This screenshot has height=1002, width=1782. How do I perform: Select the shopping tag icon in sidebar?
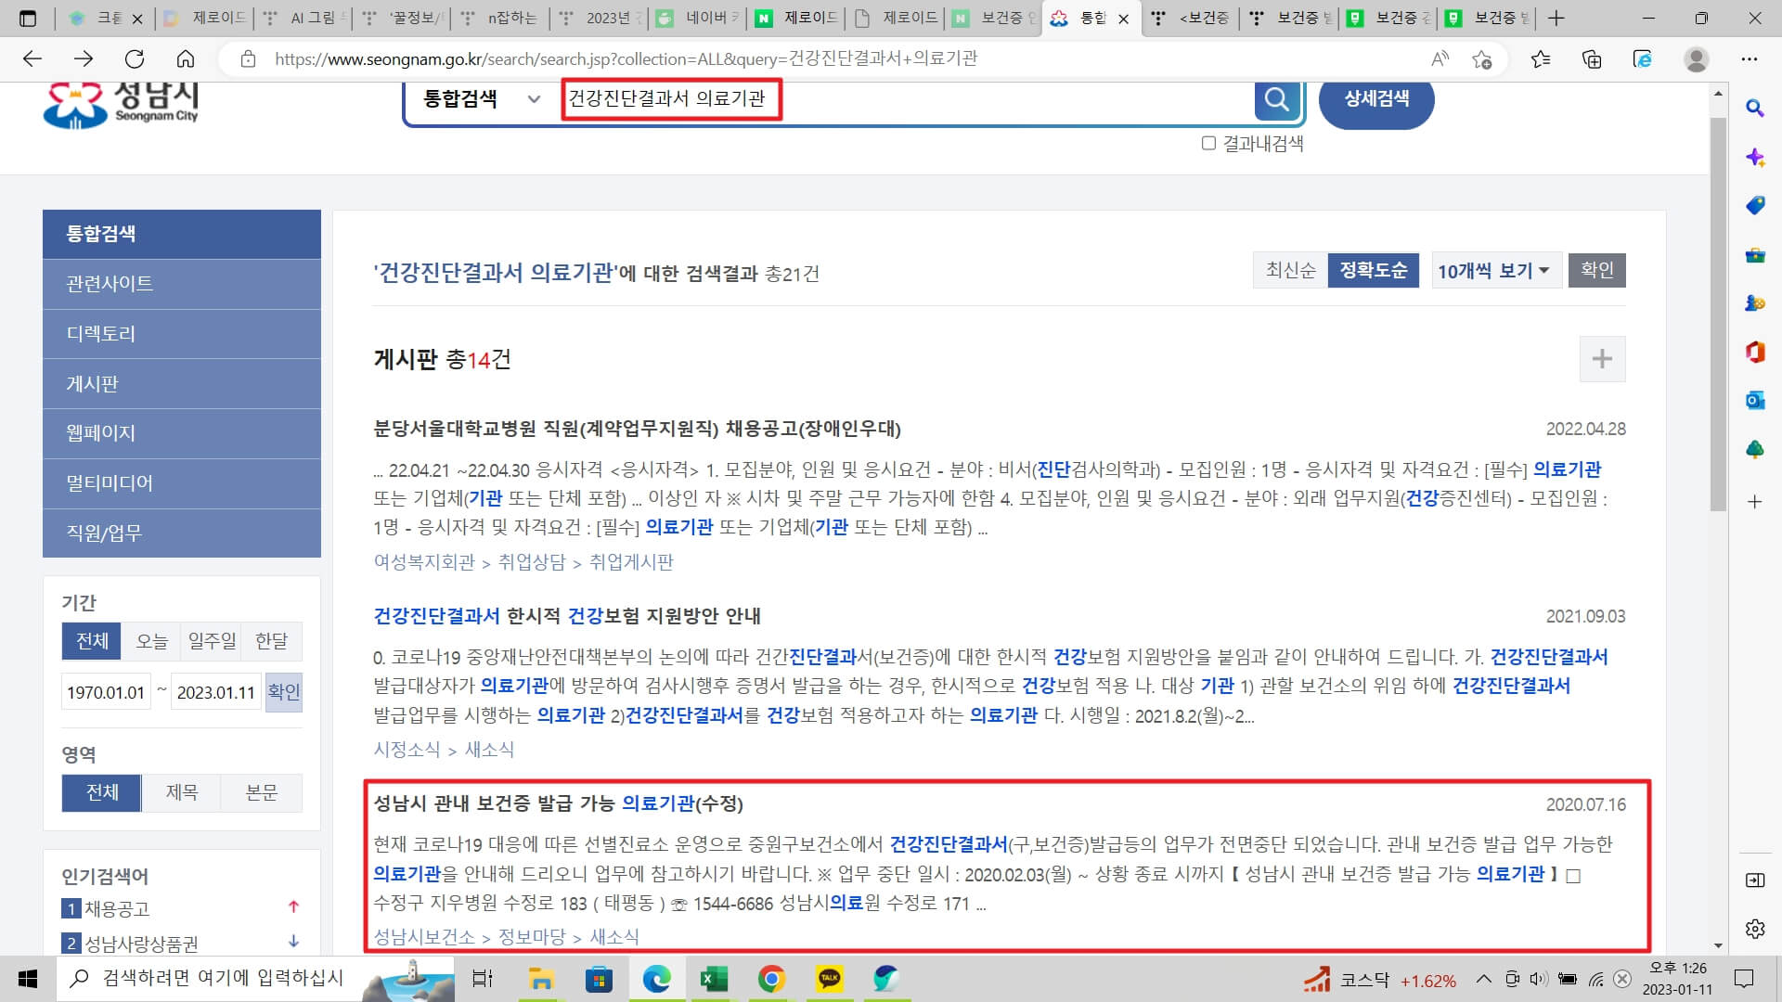[1755, 206]
